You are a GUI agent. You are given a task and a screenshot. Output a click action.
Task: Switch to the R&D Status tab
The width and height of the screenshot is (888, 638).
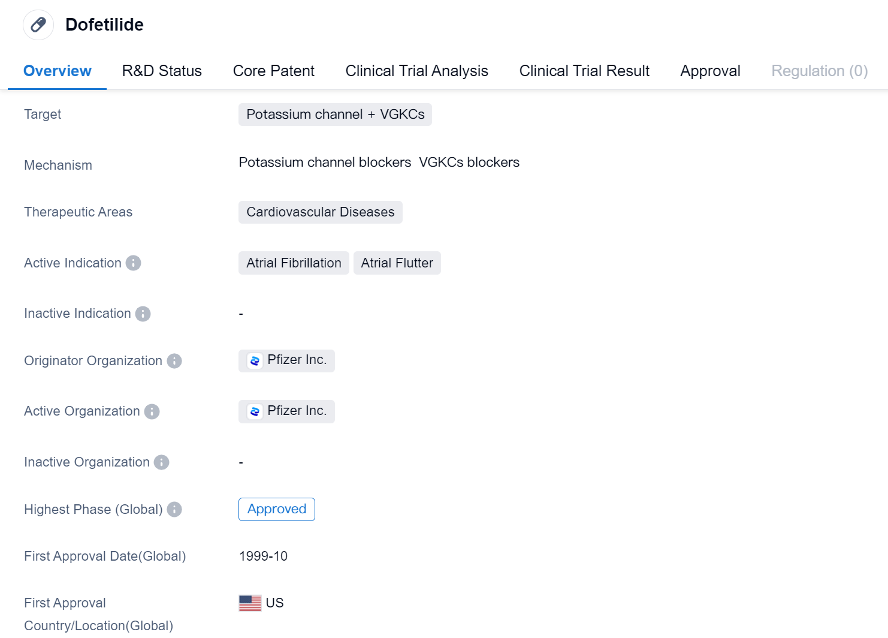[x=162, y=71]
